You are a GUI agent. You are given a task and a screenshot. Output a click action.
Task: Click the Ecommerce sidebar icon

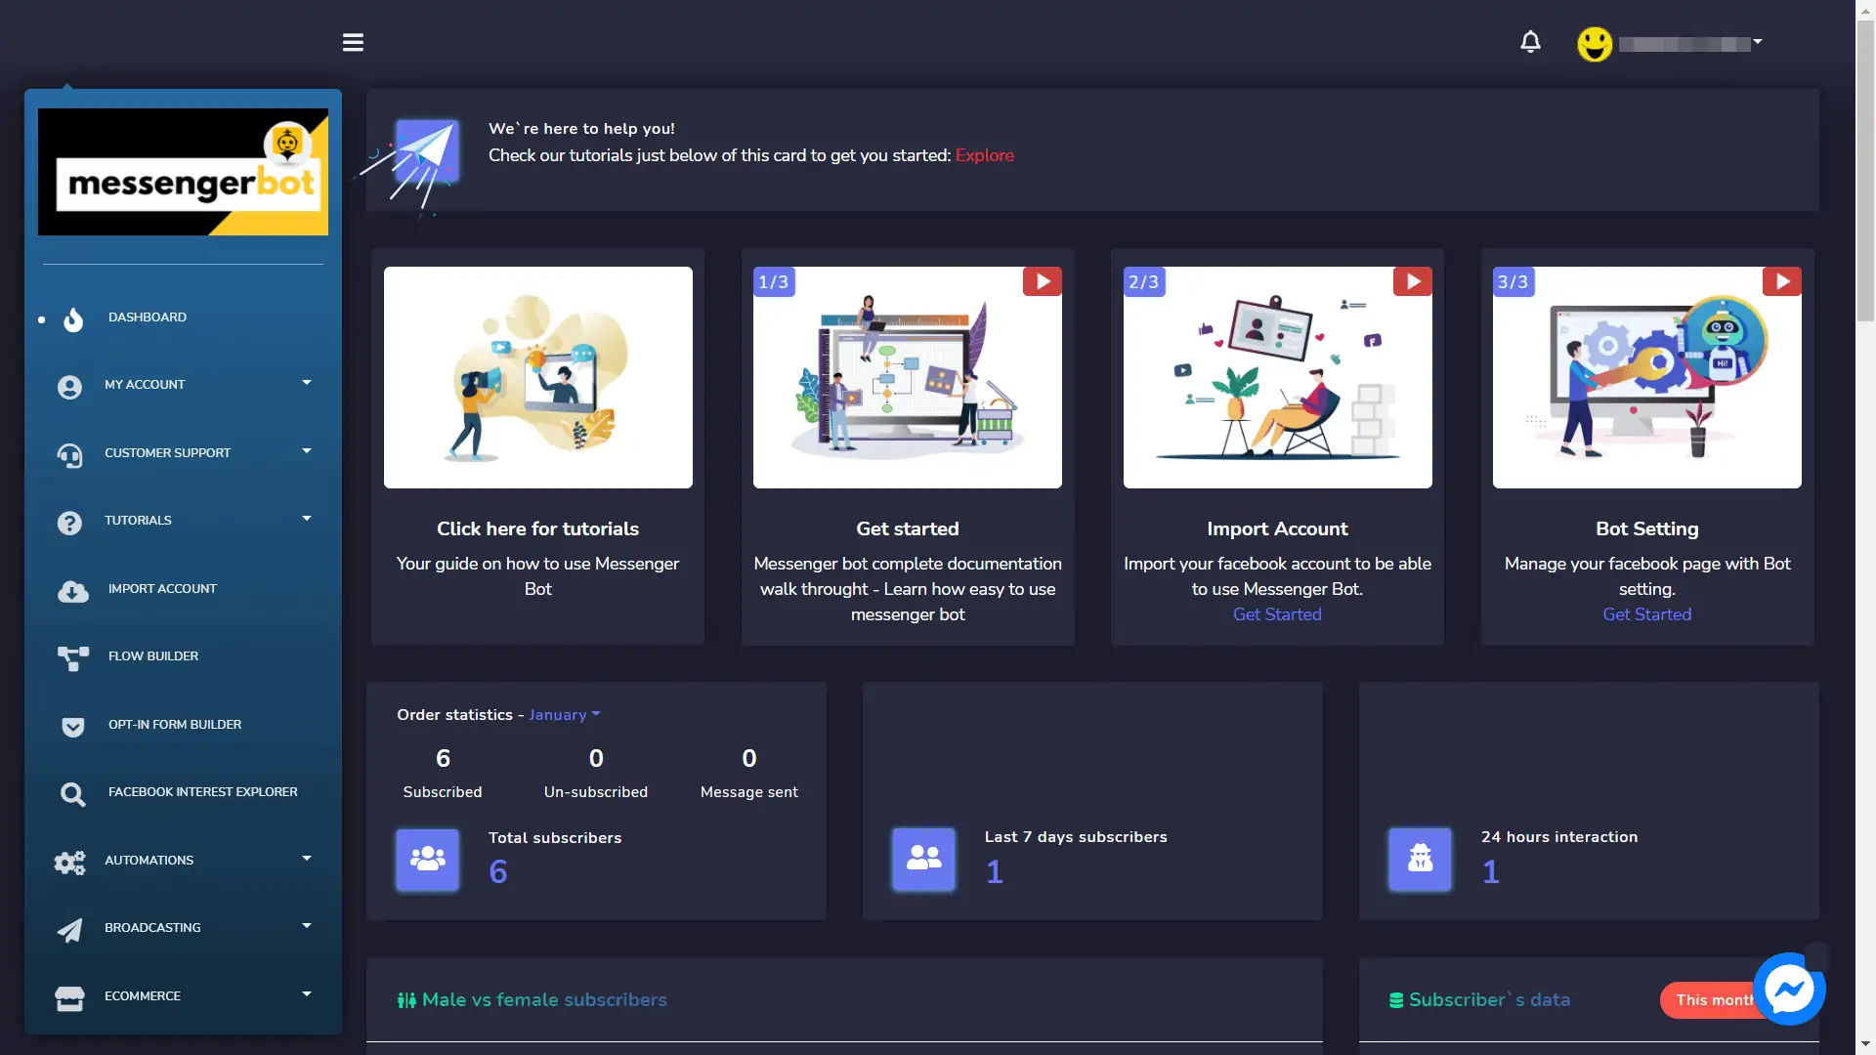pyautogui.click(x=69, y=995)
